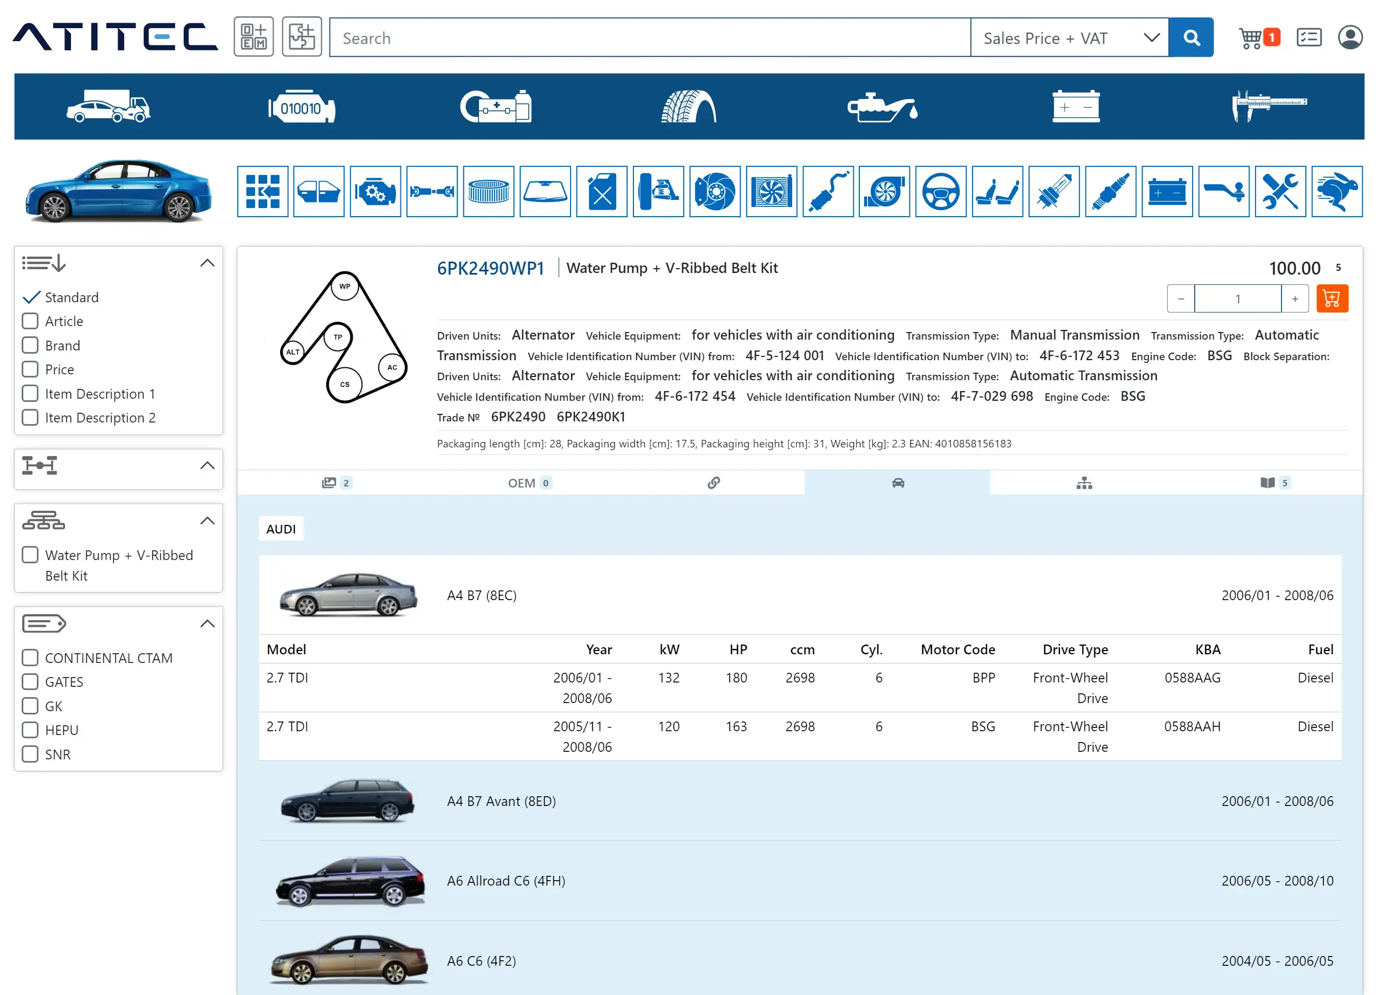Image resolution: width=1379 pixels, height=995 pixels.
Task: Open the checklist orders icon
Action: click(x=1309, y=38)
